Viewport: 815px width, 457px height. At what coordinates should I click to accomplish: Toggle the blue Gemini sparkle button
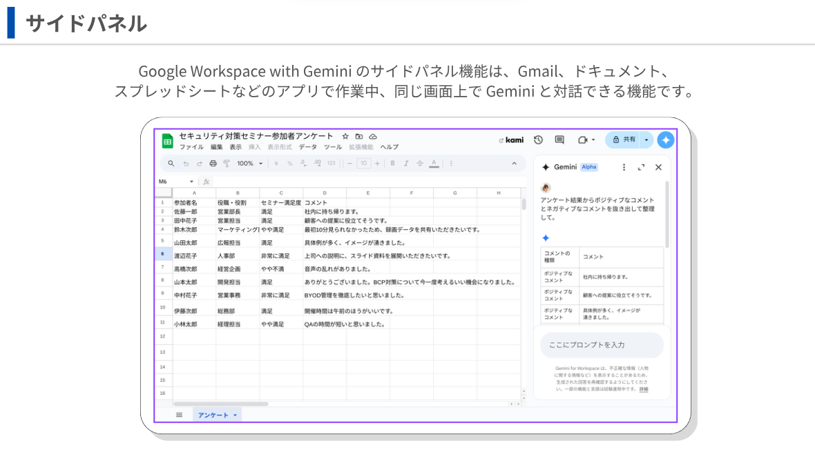(x=666, y=139)
